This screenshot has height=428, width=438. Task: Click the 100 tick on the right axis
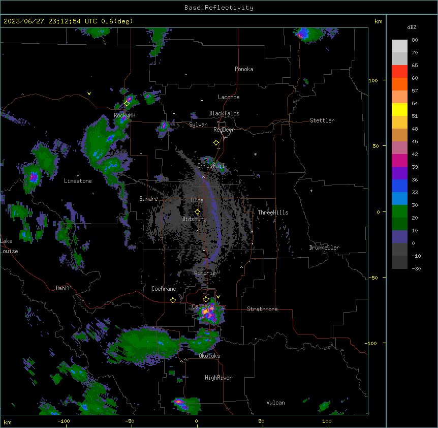click(x=373, y=80)
